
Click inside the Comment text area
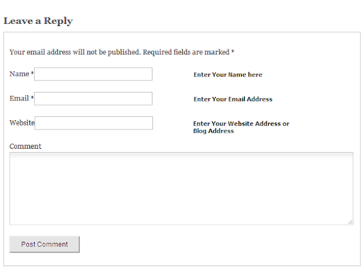pyautogui.click(x=181, y=188)
